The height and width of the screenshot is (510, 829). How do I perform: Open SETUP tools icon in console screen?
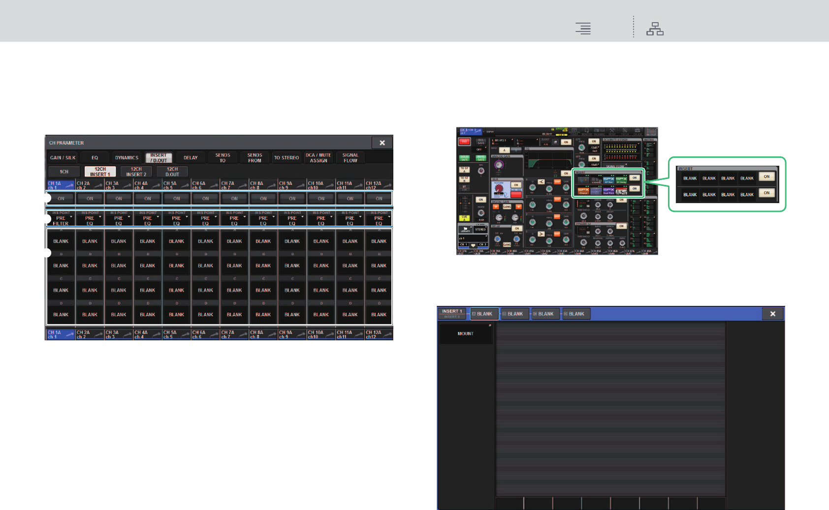point(612,132)
